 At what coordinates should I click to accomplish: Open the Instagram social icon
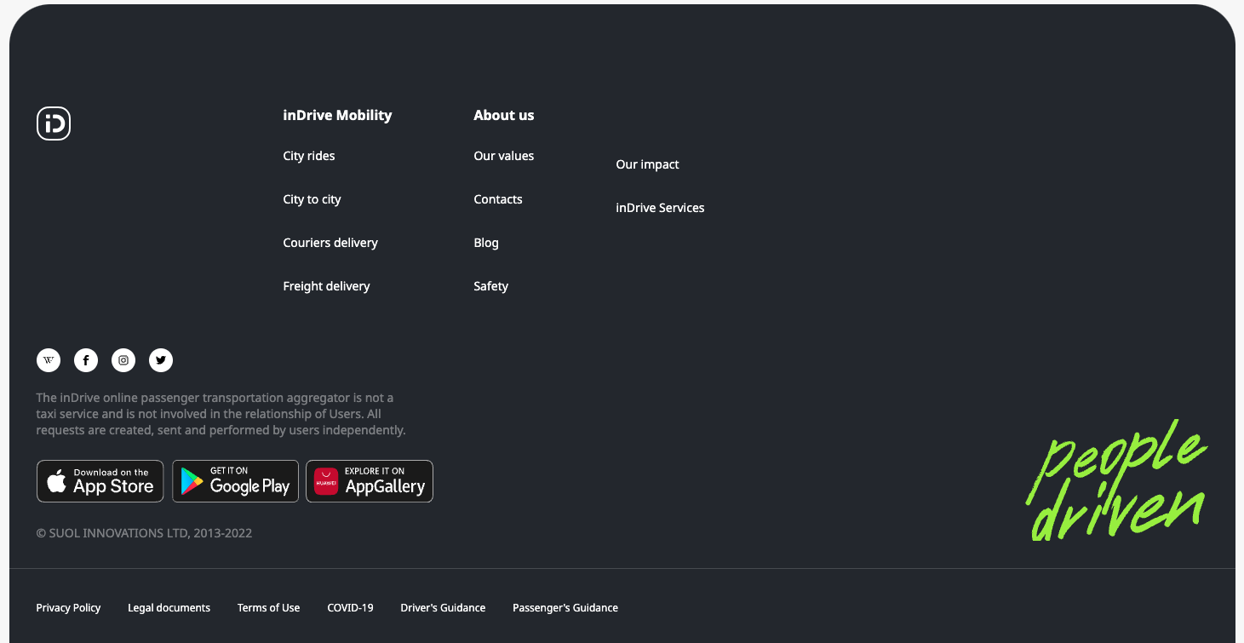tap(123, 360)
